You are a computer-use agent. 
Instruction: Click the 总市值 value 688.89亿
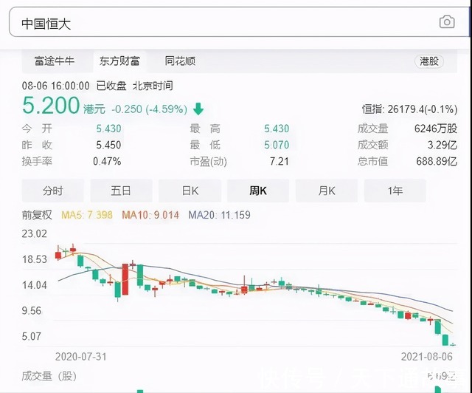(437, 161)
